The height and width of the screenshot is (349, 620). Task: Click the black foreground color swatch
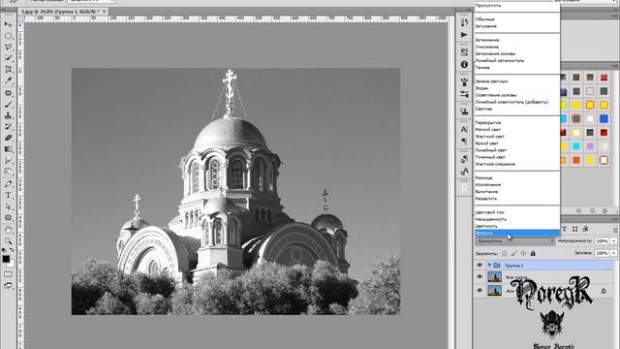pos(6,259)
